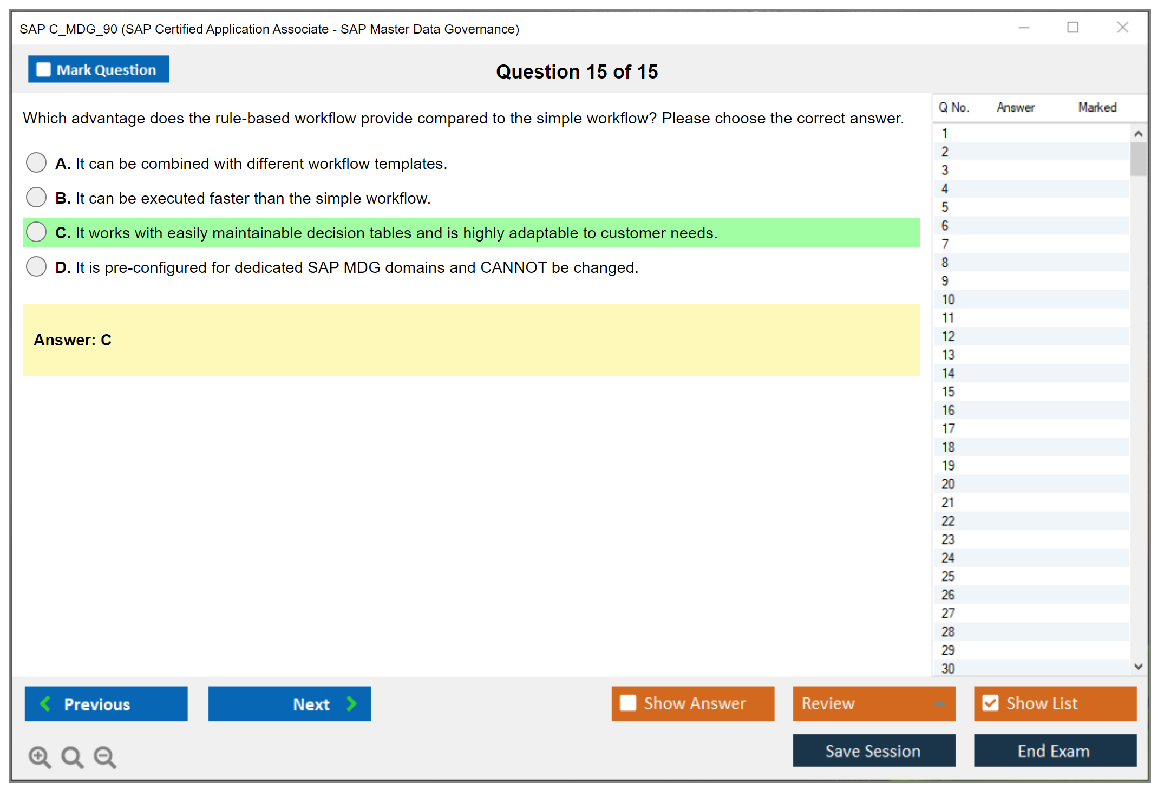Select question 15 in the list
Viewport: 1164px width, 796px height.
coord(949,392)
